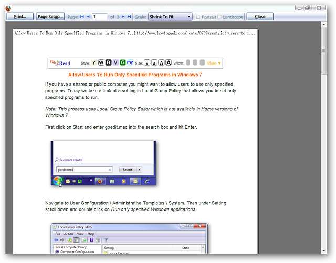Image resolution: width=336 pixels, height=263 pixels.
Task: Choose TidyRead style B (black)
Action: pyautogui.click(x=109, y=62)
